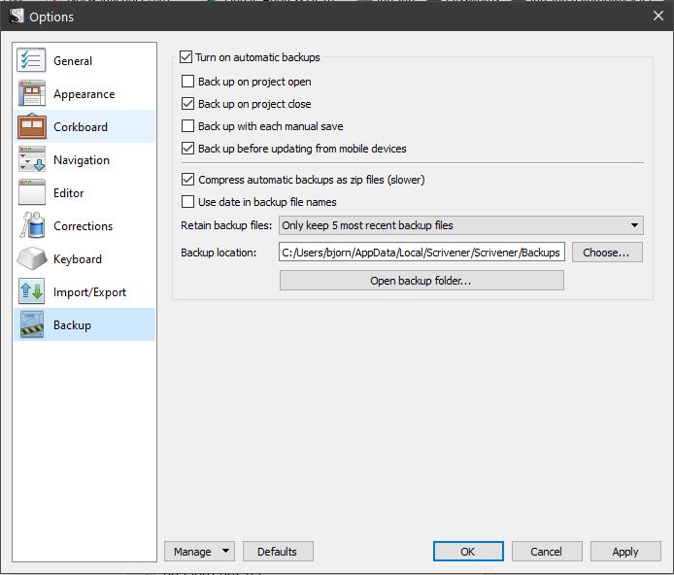674x575 pixels.
Task: Confirm changes with the Apply button
Action: [625, 552]
